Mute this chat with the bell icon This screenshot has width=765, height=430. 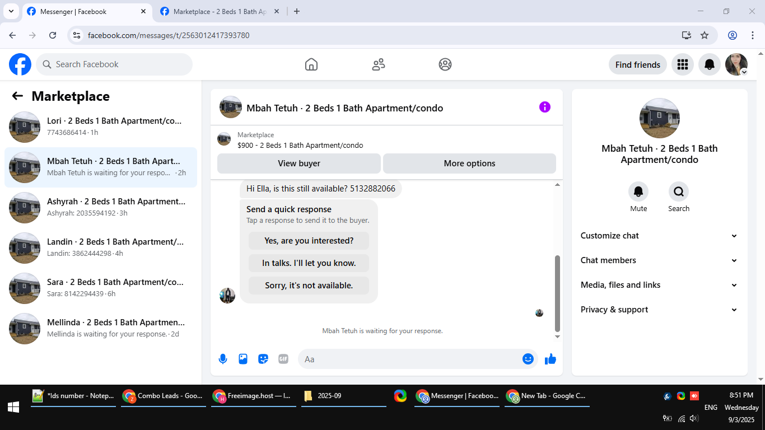tap(638, 192)
